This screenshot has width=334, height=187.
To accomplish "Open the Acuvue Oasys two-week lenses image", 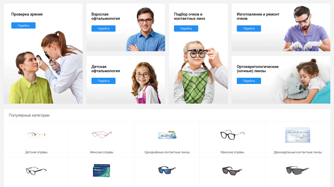I will [298, 135].
